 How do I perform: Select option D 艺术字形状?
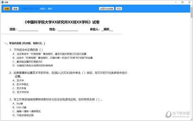(21, 92)
